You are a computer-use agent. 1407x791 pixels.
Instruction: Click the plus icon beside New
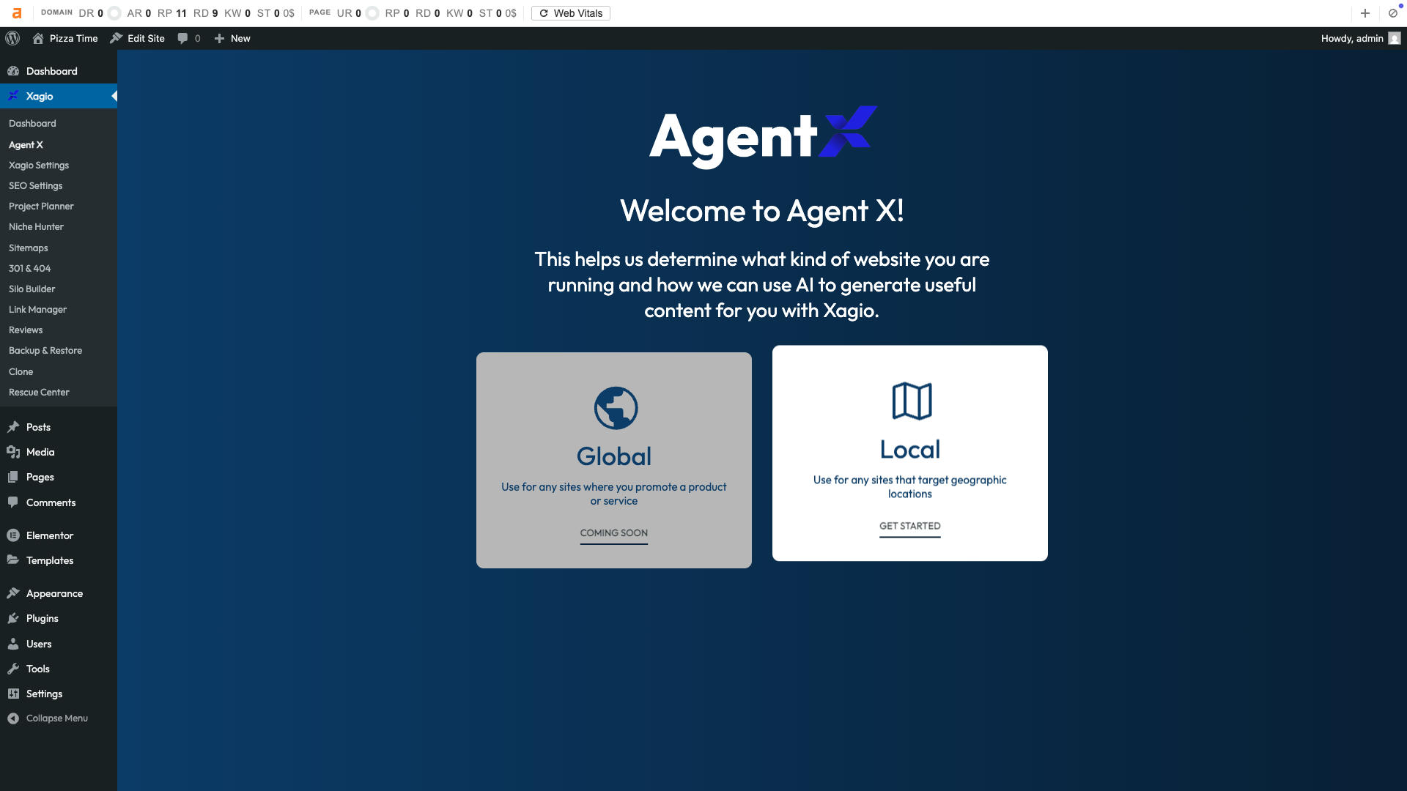click(x=219, y=38)
